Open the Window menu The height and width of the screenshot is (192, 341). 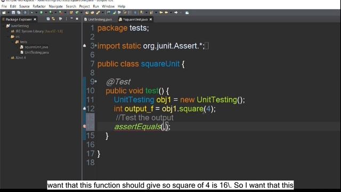click(108, 6)
